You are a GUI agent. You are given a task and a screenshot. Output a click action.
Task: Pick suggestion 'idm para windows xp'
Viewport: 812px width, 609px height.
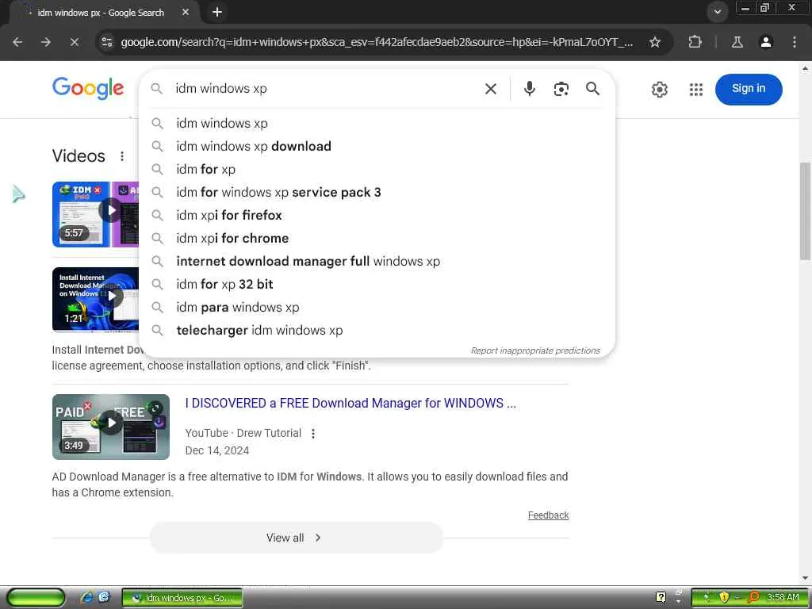377,307
